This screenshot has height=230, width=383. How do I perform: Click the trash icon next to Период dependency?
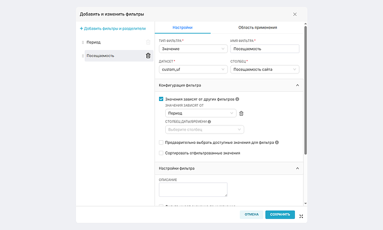[242, 113]
